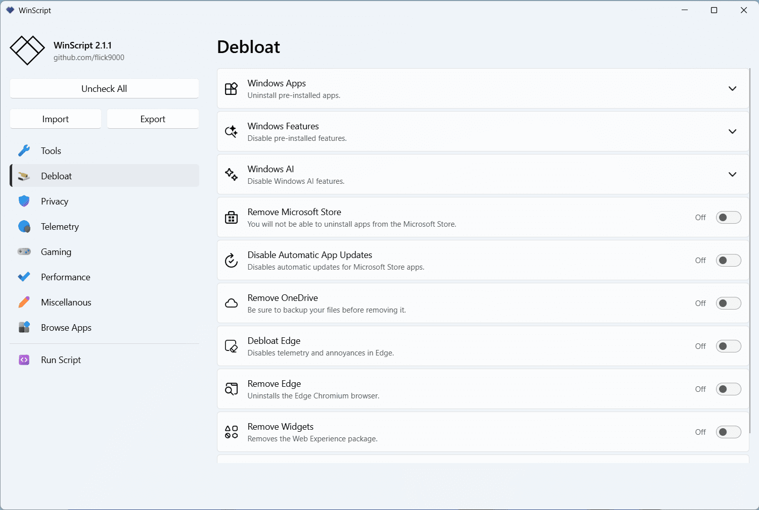
Task: Click the Performance checkmark icon
Action: 24,277
